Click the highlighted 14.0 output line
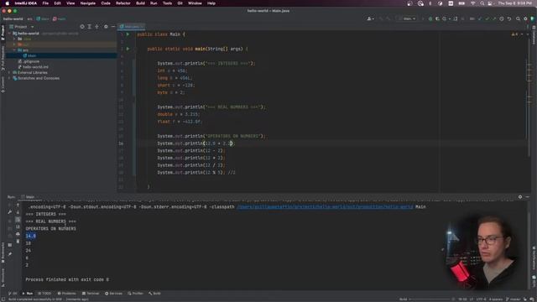Viewport: 537px width, 302px height. [30, 236]
